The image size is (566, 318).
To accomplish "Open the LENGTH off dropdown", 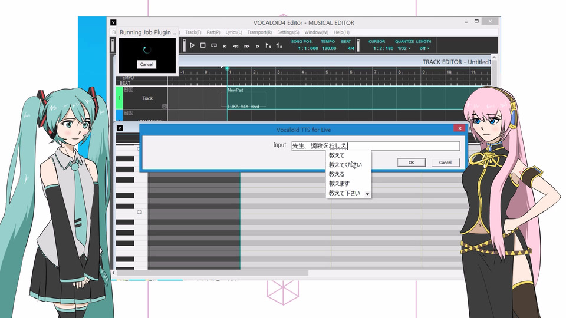I will pyautogui.click(x=424, y=48).
